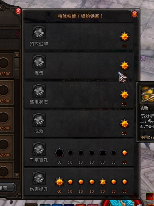Click 伤害提升 30-point star node
Viewport: 154px width, 206px height.
point(103,182)
